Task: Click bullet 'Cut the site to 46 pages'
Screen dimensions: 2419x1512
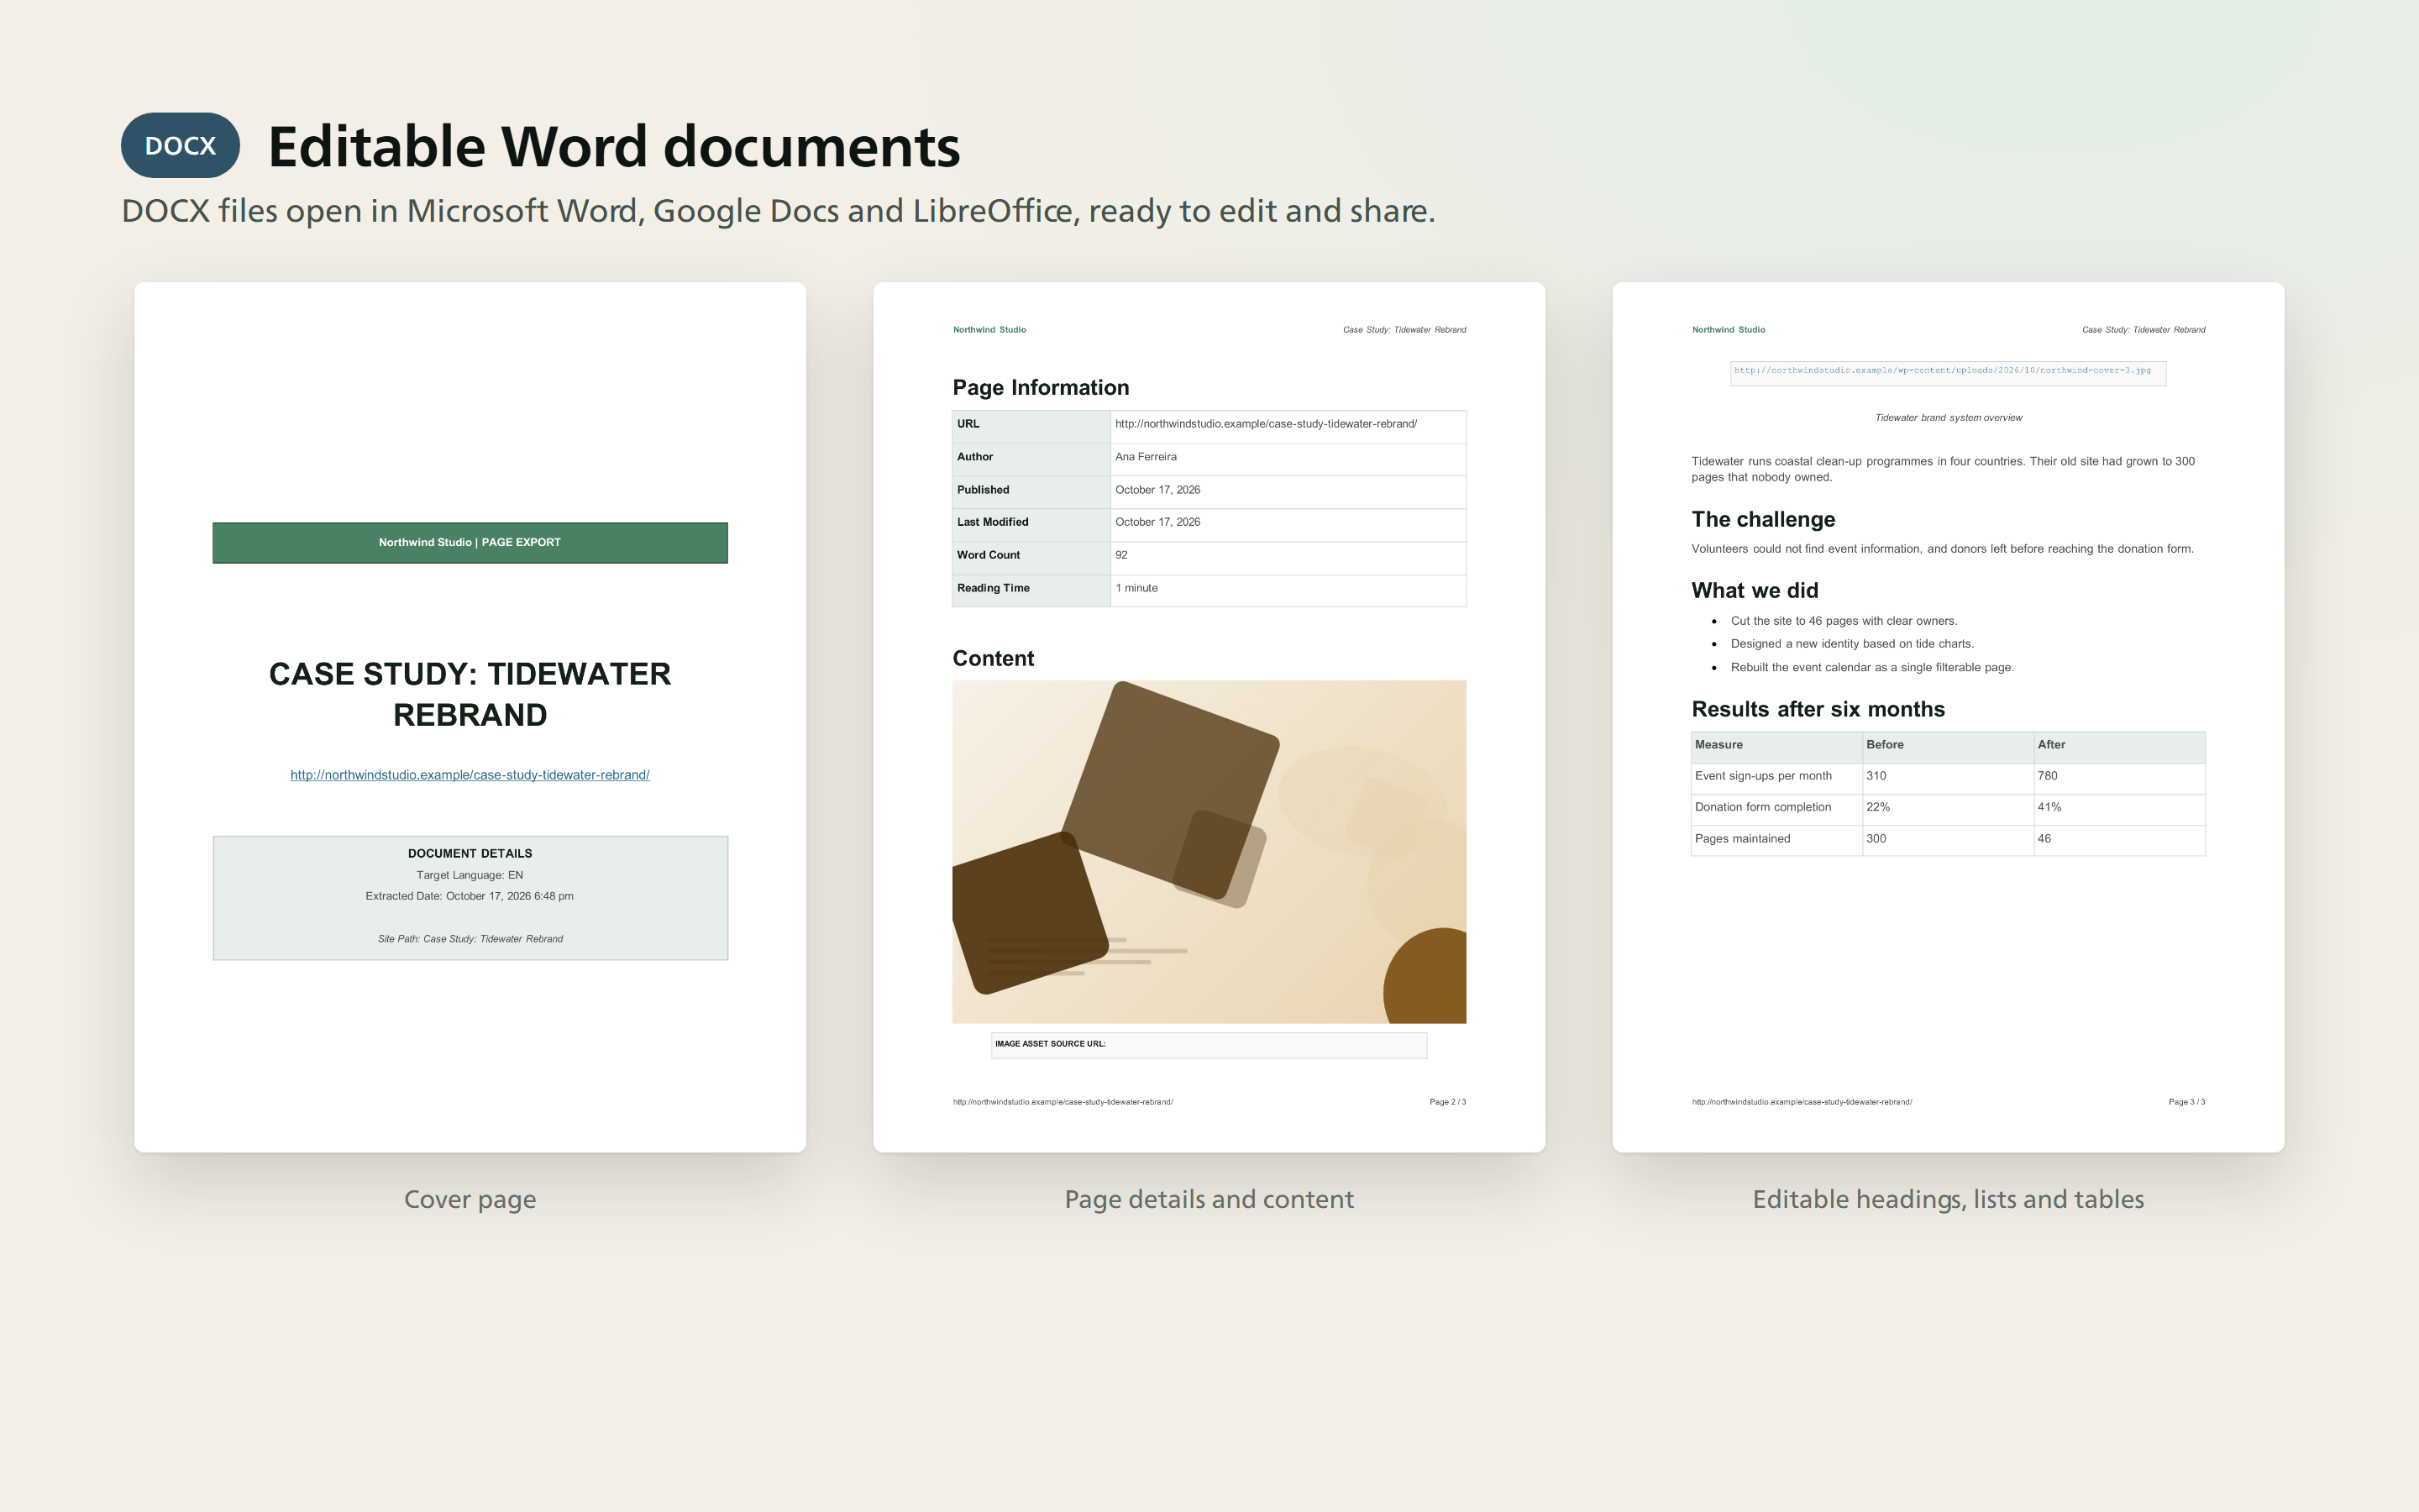Action: pos(1844,621)
